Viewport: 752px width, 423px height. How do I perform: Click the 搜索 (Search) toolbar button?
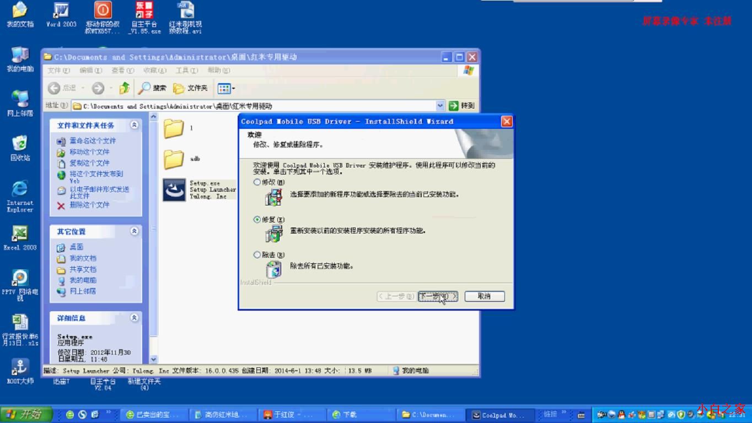pyautogui.click(x=153, y=88)
